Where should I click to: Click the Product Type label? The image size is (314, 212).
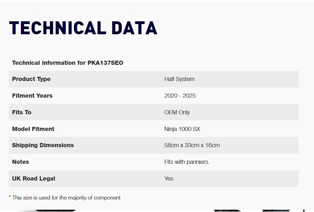31,79
